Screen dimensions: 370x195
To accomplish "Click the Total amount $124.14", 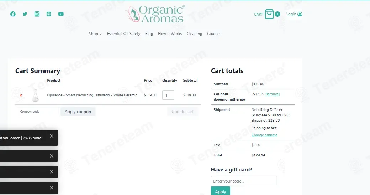I will pos(258,155).
